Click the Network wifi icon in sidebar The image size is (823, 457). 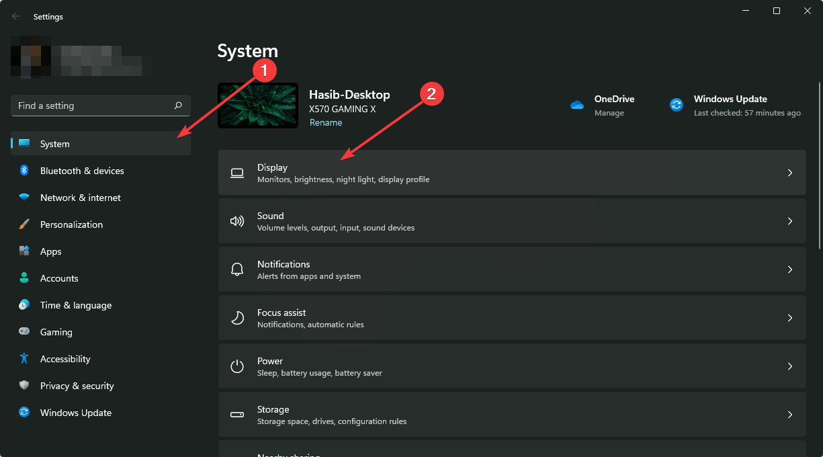24,198
